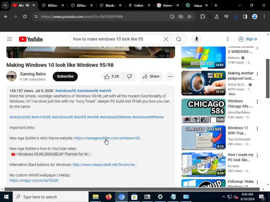Image resolution: width=270 pixels, height=202 pixels.
Task: Show hidden system tray icons chevron
Action: tap(223, 197)
